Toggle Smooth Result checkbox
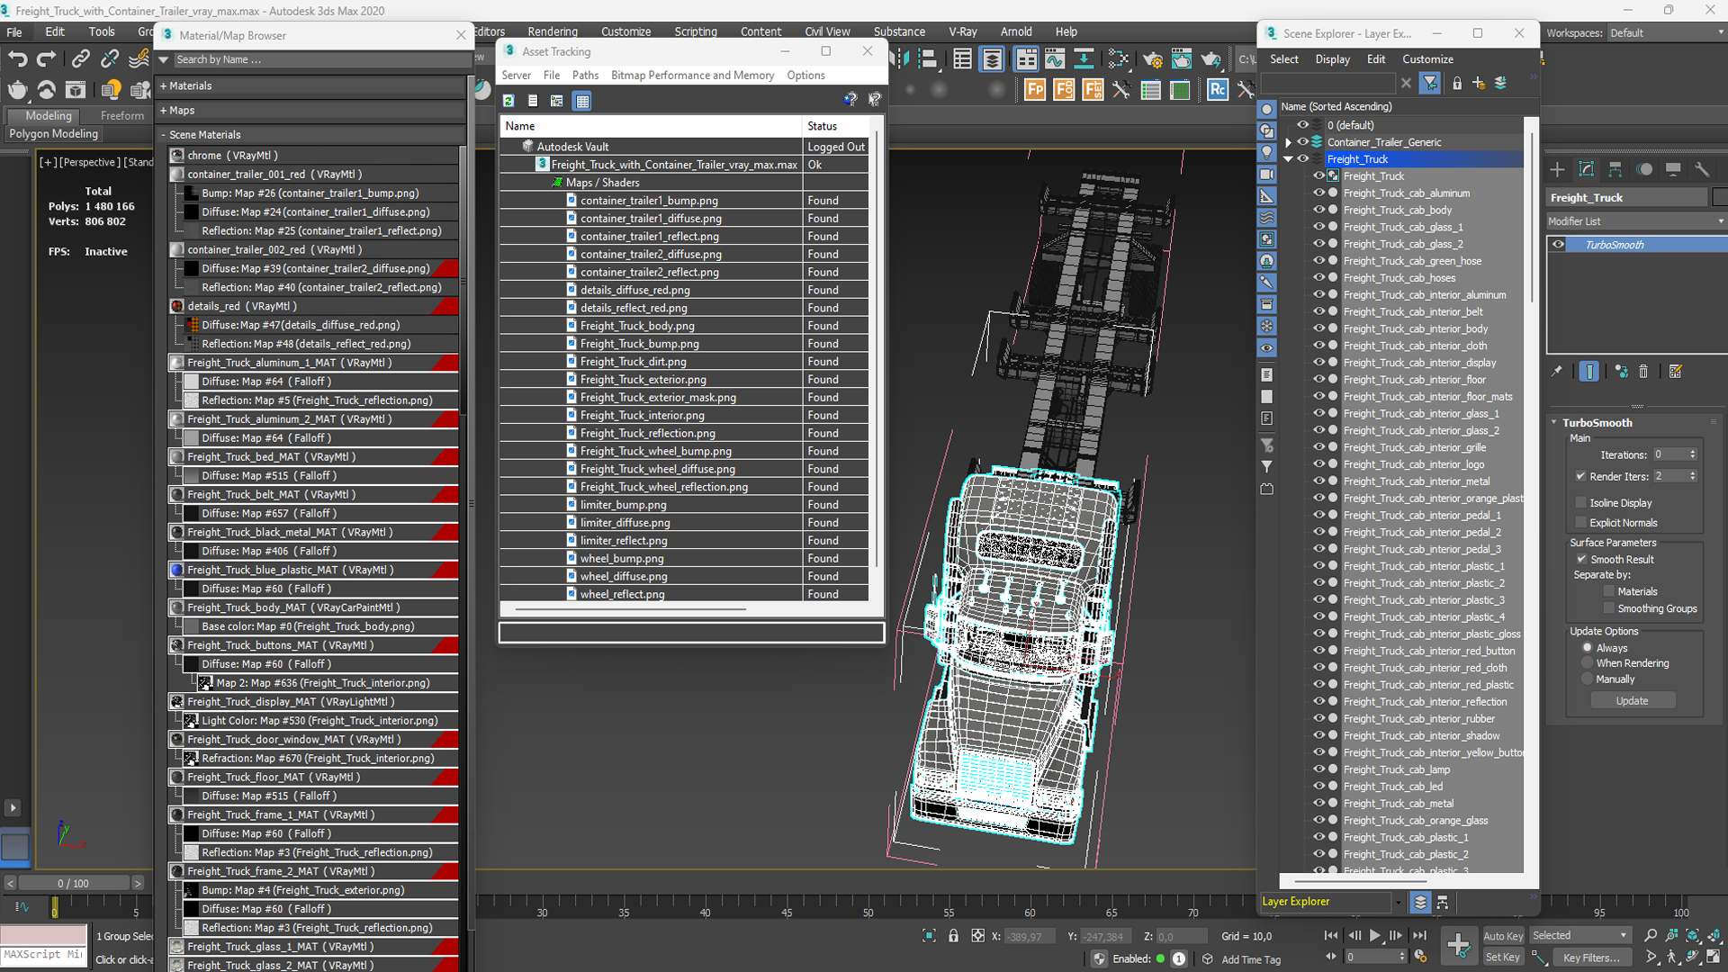 (x=1581, y=559)
